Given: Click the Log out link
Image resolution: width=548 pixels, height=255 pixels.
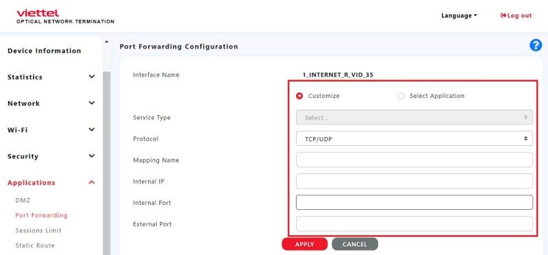Looking at the screenshot, I should (516, 15).
